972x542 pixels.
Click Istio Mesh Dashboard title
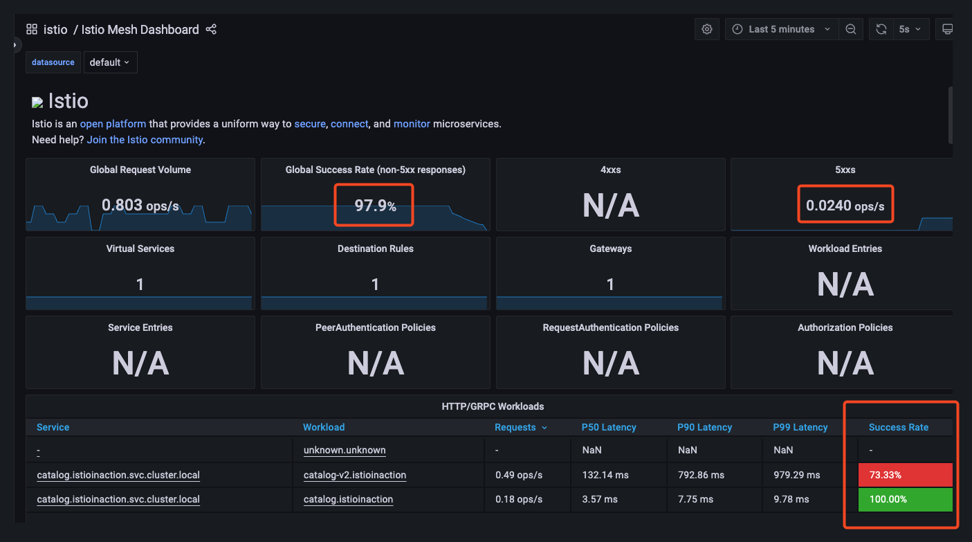[x=140, y=29]
